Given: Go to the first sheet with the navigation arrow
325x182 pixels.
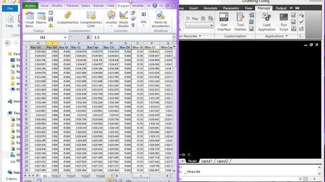Looking at the screenshot, I should pos(25,176).
